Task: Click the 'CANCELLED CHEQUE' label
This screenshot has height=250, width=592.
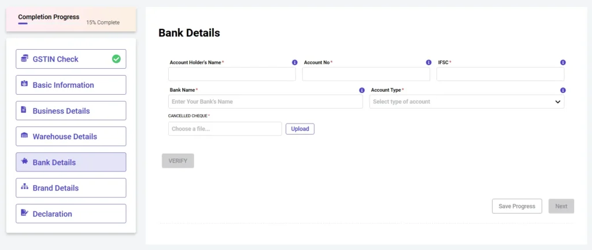Action: click(x=188, y=115)
